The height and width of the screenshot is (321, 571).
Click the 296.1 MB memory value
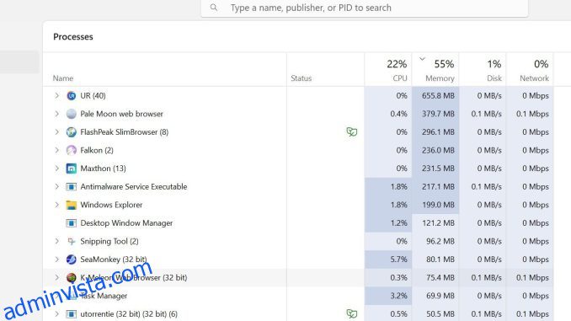438,132
